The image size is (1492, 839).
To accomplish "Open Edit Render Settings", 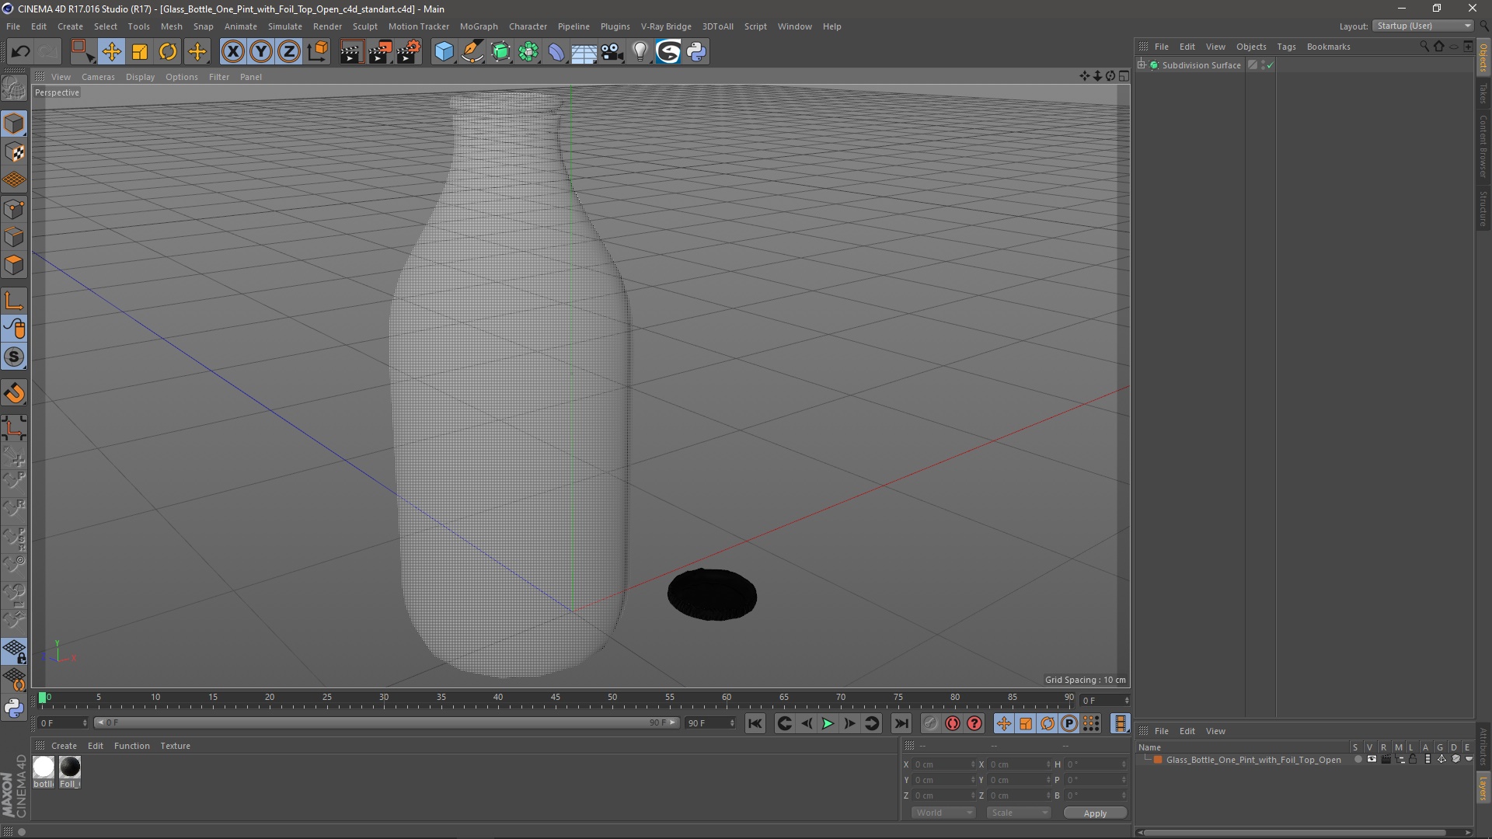I will [409, 52].
